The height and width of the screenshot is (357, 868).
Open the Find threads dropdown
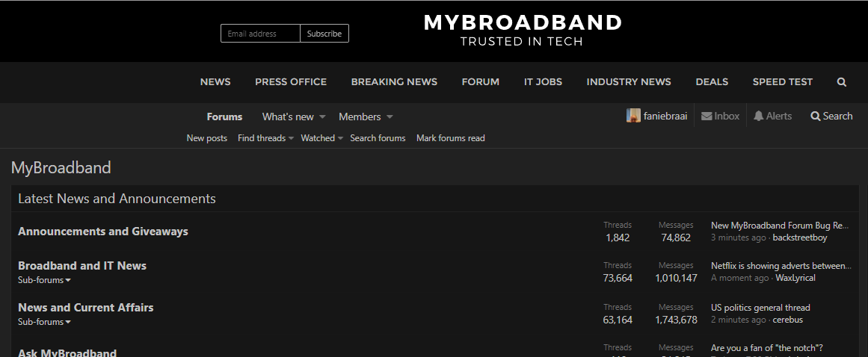(265, 138)
